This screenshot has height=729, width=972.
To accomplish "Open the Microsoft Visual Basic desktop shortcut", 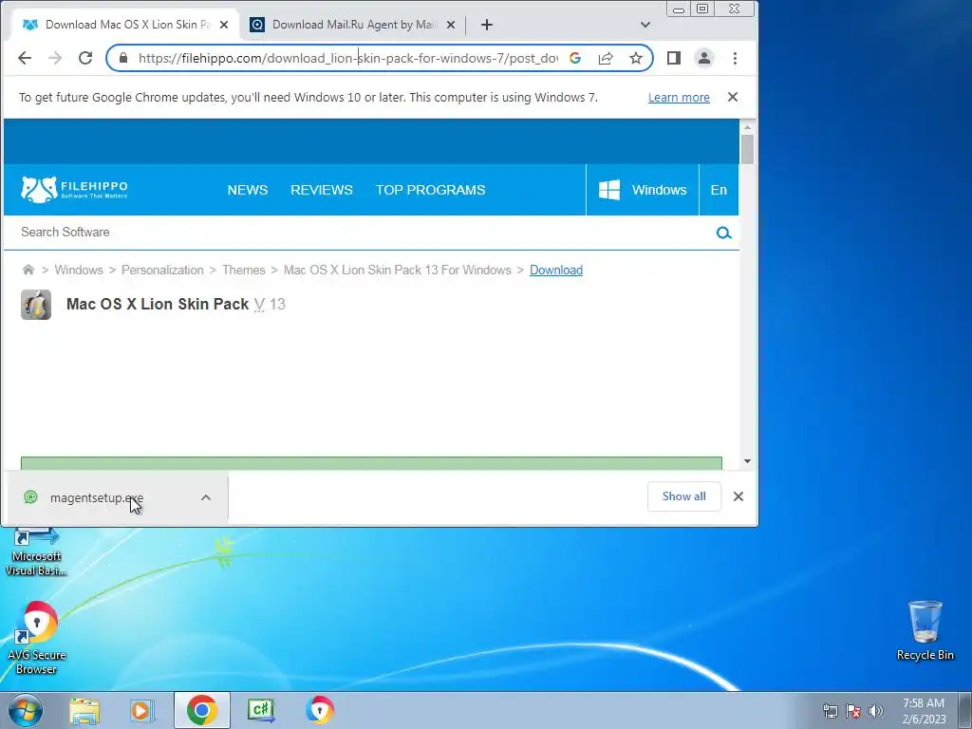I will point(36,553).
